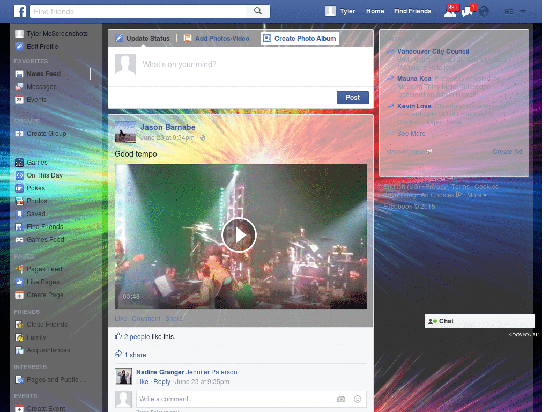
Task: Open the 1 share link
Action: (x=135, y=355)
